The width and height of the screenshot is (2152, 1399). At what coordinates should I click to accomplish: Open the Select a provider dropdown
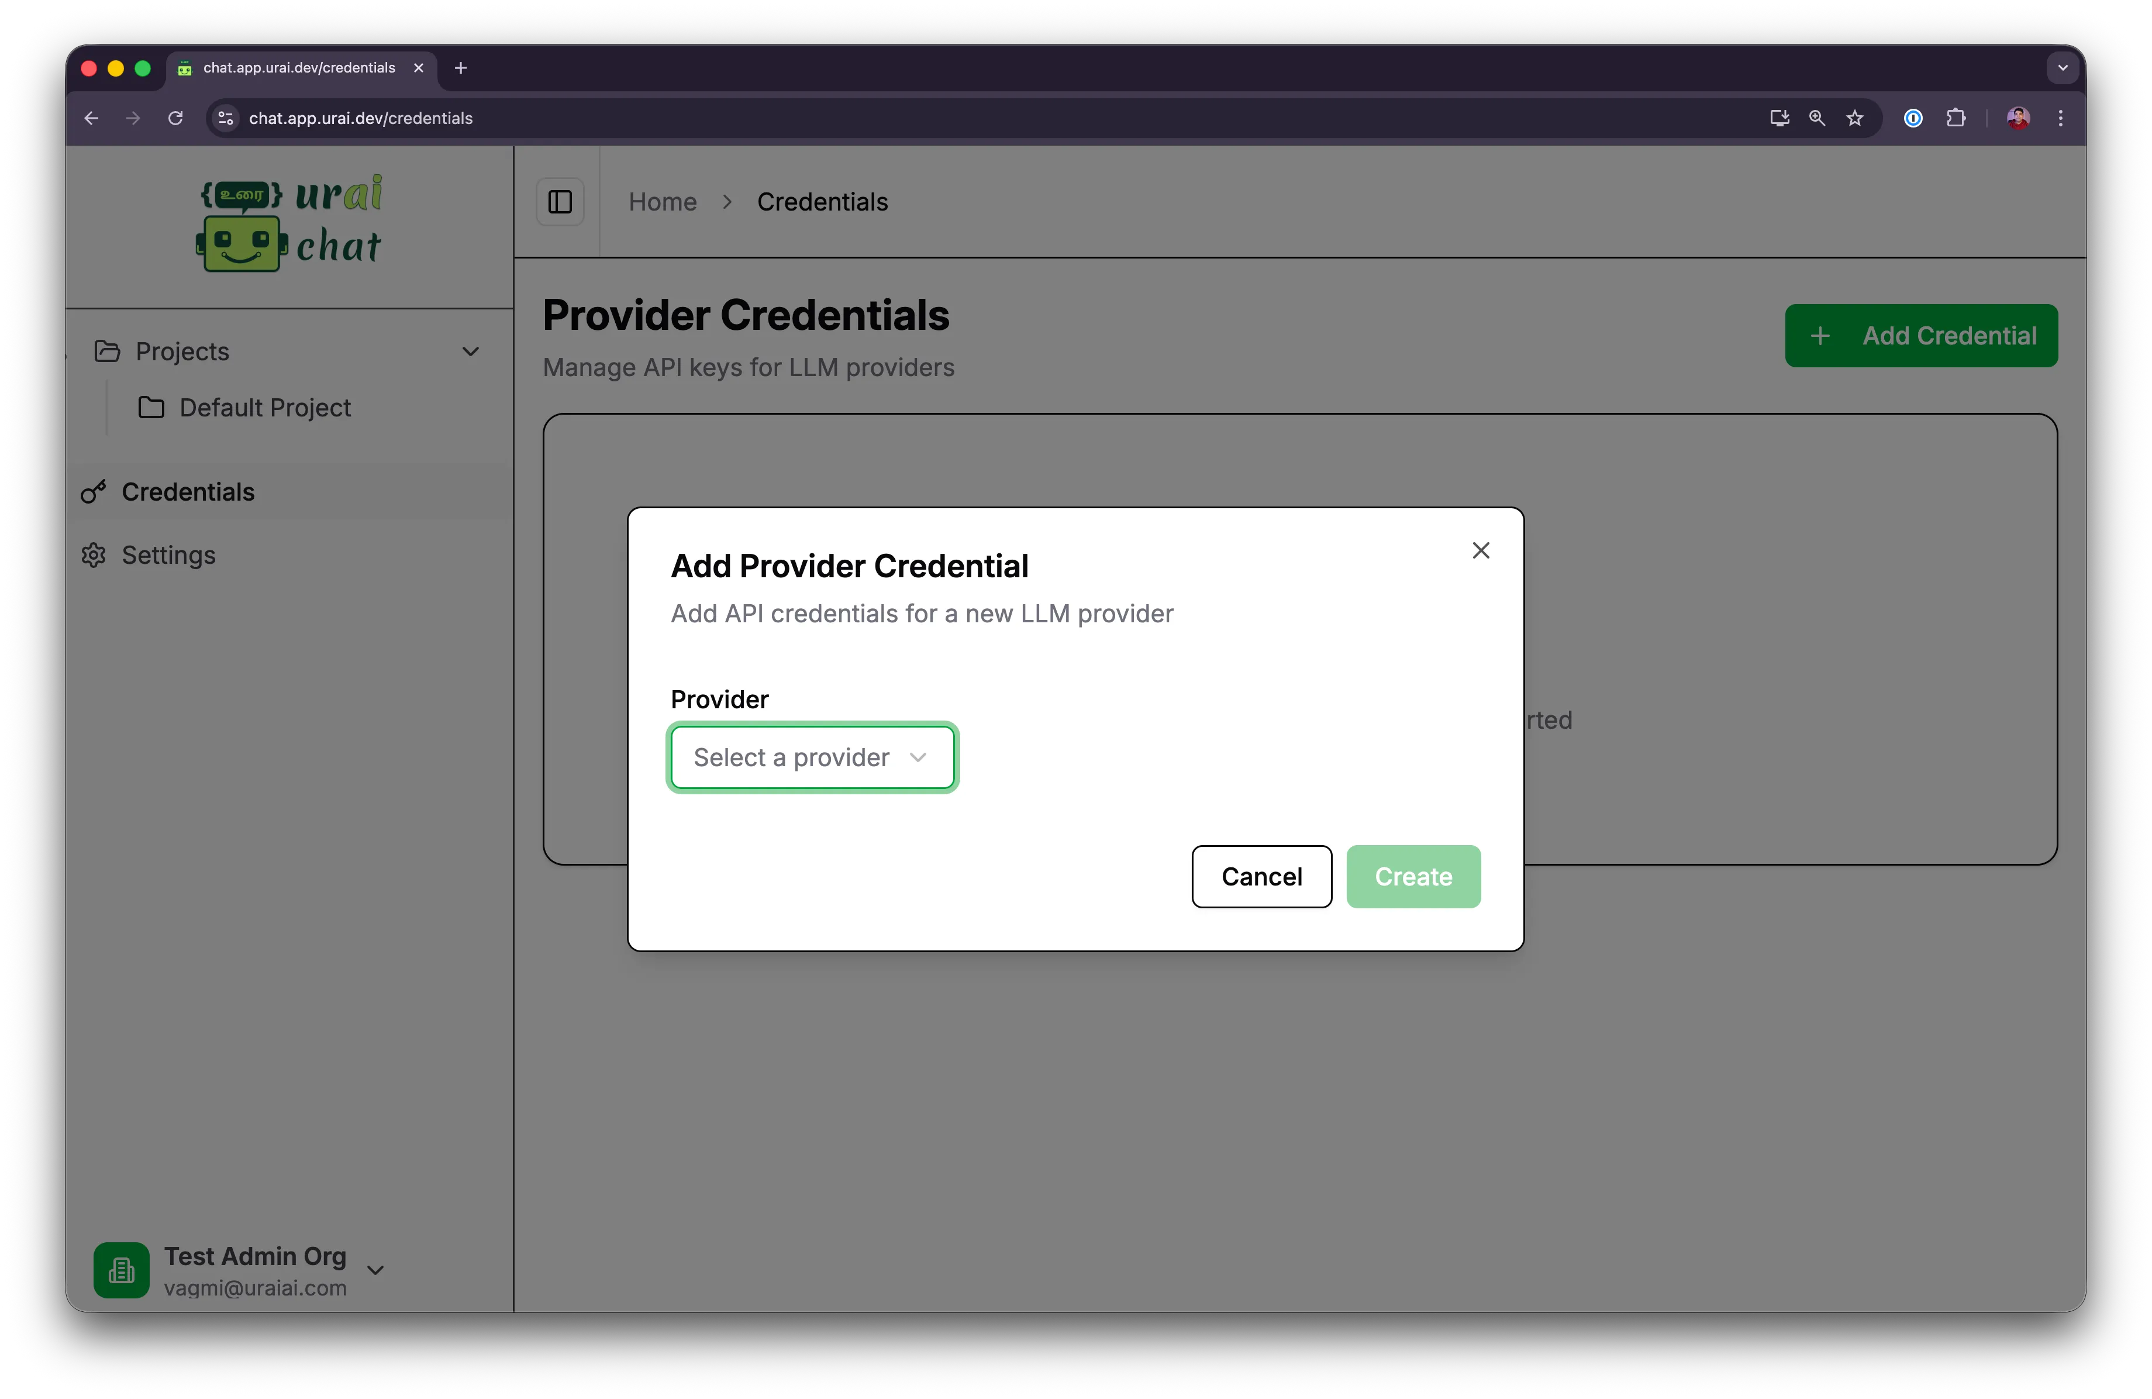tap(812, 757)
